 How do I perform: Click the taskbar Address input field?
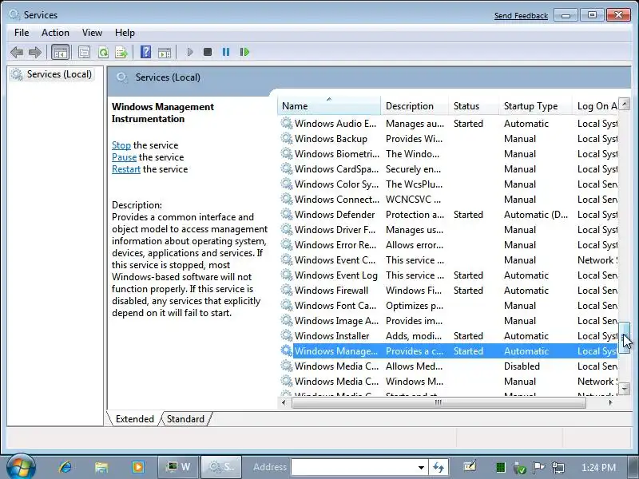coord(354,467)
